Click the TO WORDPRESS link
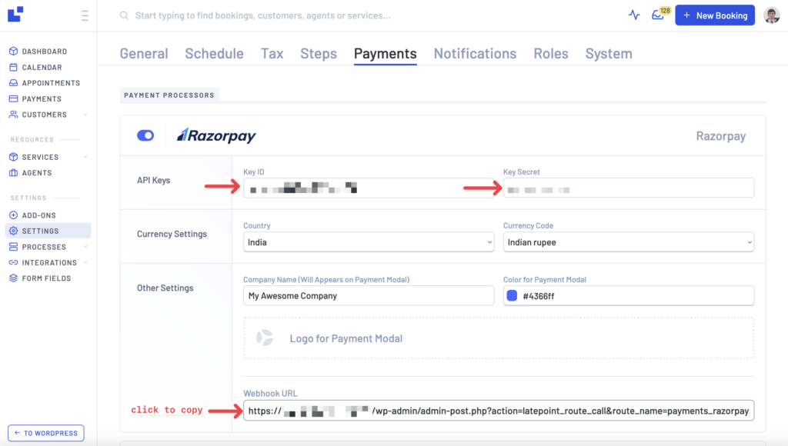This screenshot has width=788, height=446. [45, 433]
